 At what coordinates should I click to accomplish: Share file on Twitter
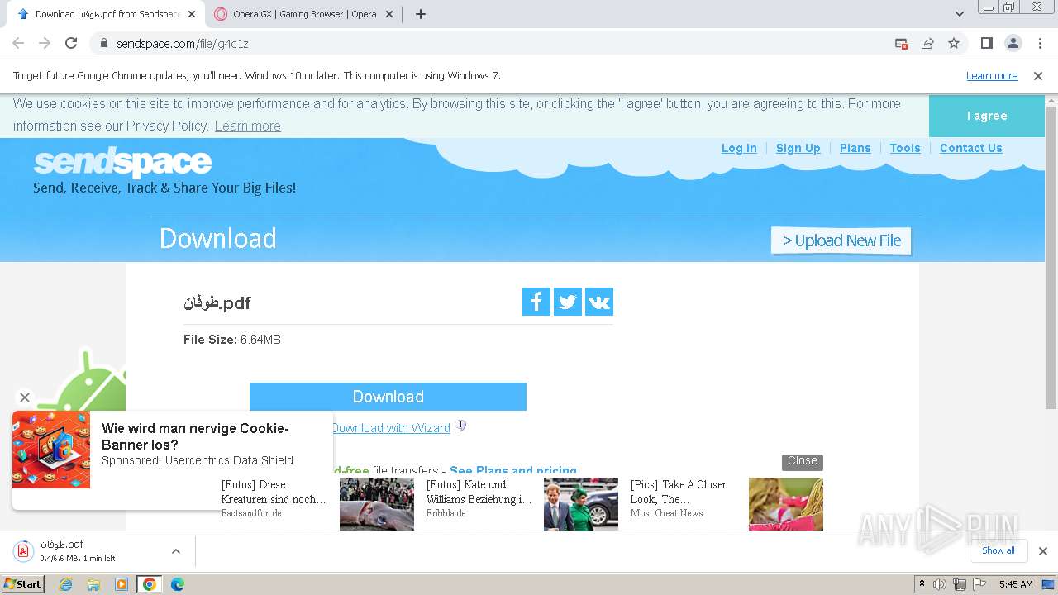click(568, 302)
